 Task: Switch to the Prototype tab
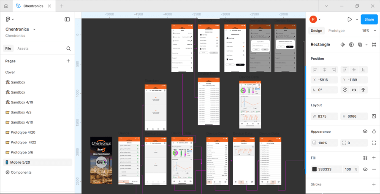(x=337, y=31)
